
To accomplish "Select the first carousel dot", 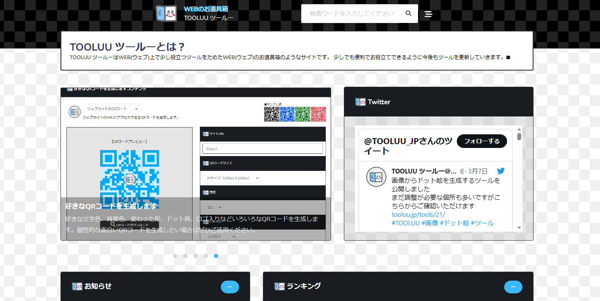I will 175,256.
